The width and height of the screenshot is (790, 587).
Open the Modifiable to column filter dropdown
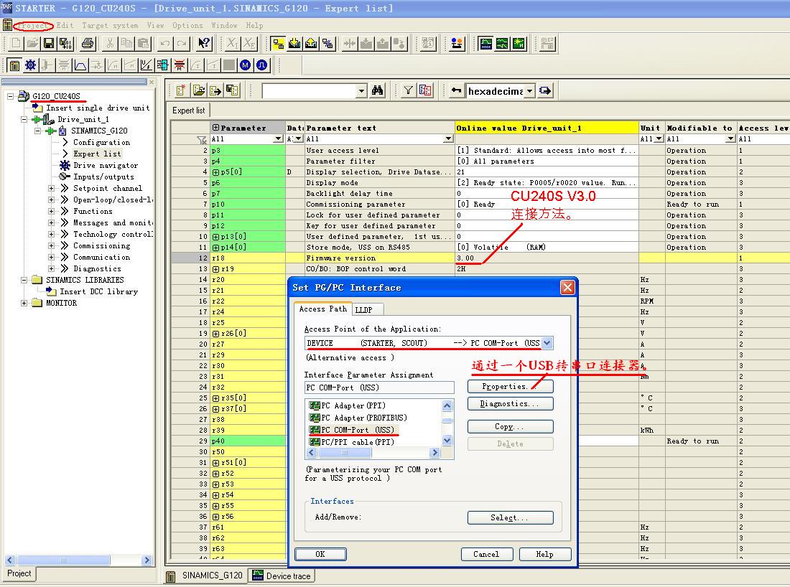tap(730, 138)
